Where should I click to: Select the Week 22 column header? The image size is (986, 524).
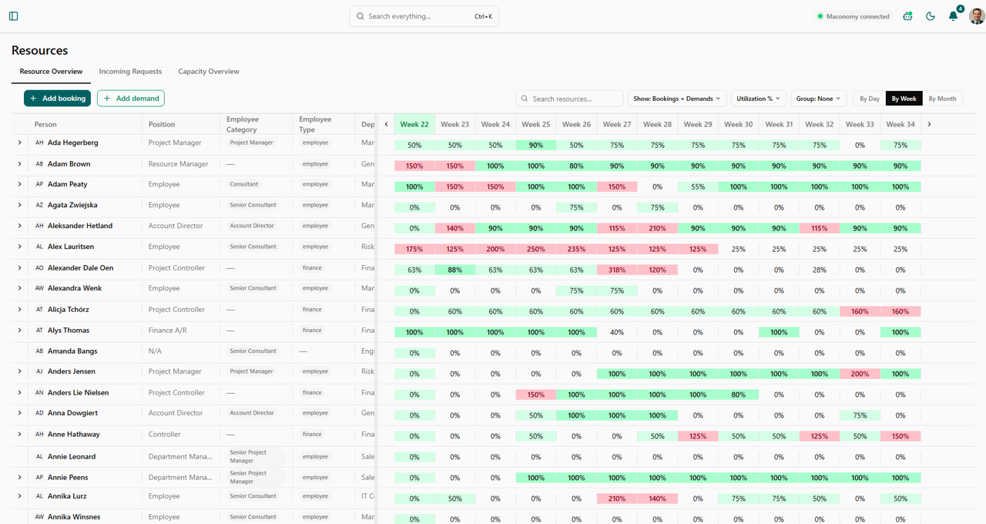pyautogui.click(x=414, y=124)
